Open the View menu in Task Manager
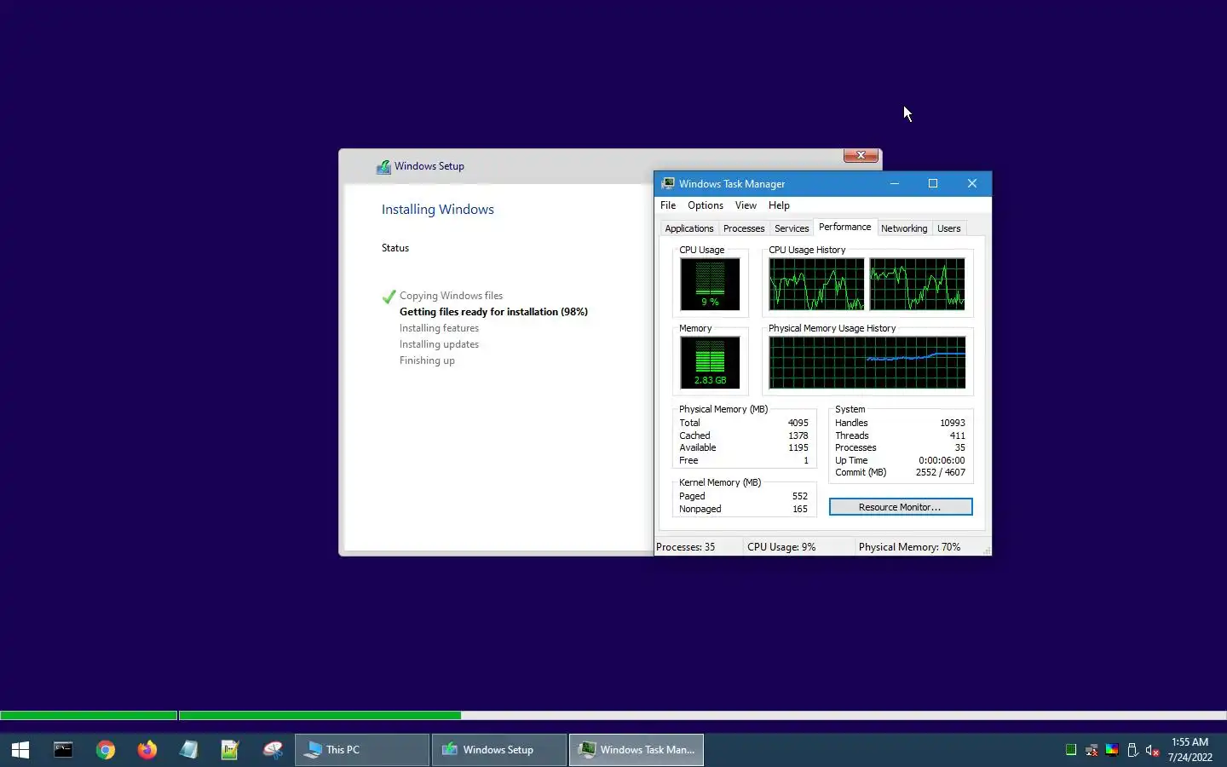1227x767 pixels. pos(746,205)
